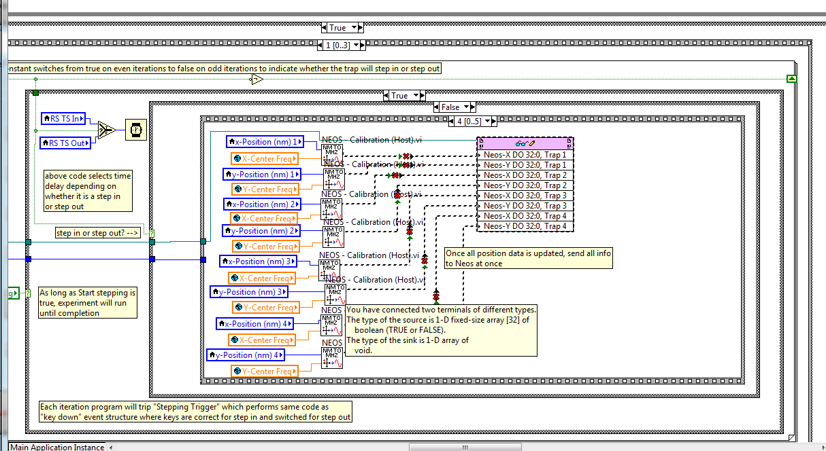Viewport: 826px width, 451px height.
Task: Select the 'x-Position (nm) 2' local variable
Action: (263, 204)
